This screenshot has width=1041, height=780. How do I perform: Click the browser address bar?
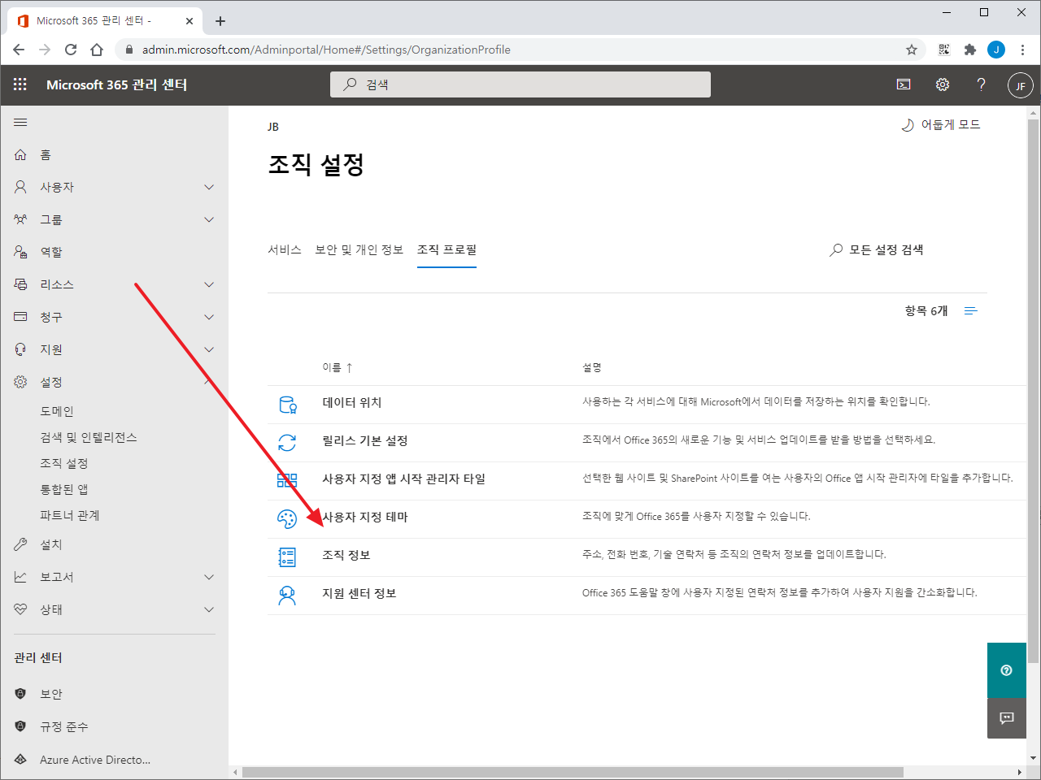coord(520,50)
